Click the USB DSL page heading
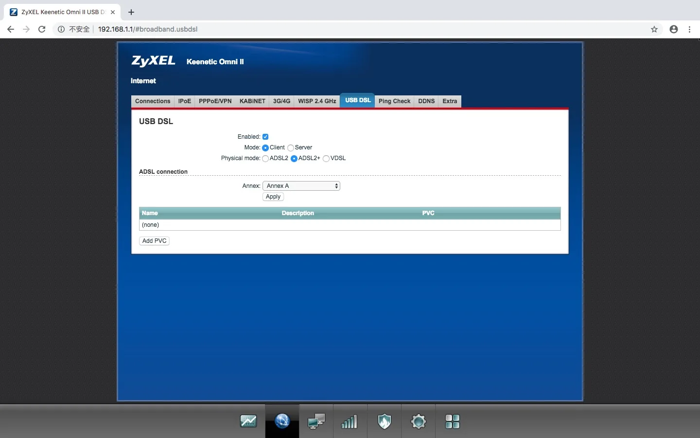Image resolution: width=700 pixels, height=438 pixels. (x=156, y=121)
